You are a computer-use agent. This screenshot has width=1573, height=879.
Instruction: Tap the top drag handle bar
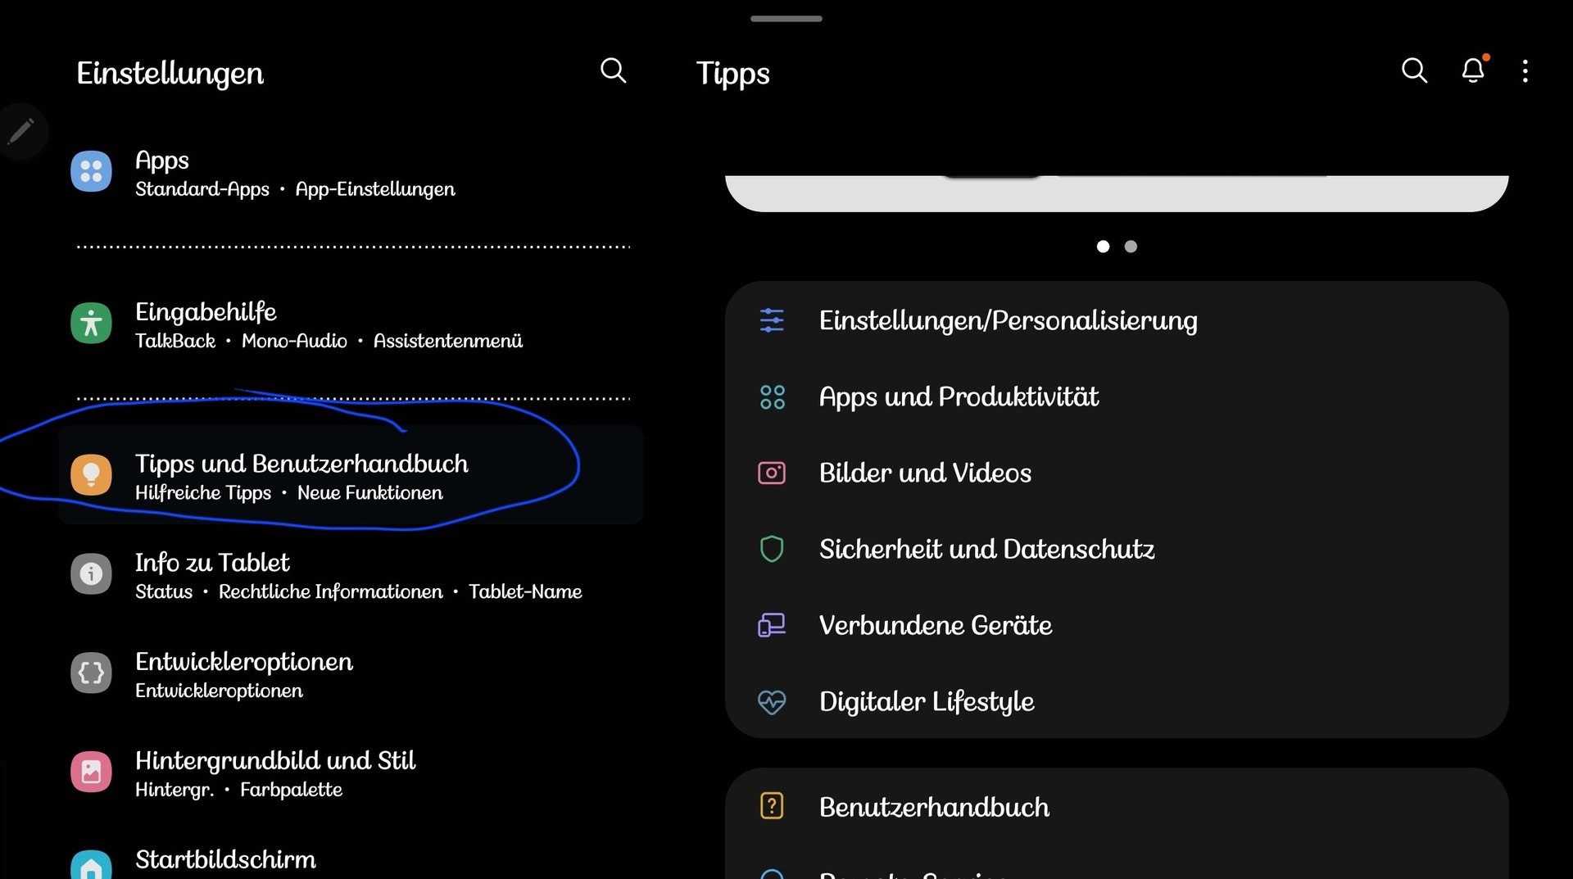coord(786,19)
